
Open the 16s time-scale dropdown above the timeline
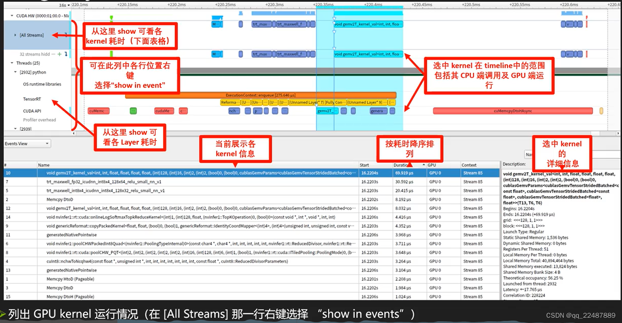point(64,5)
